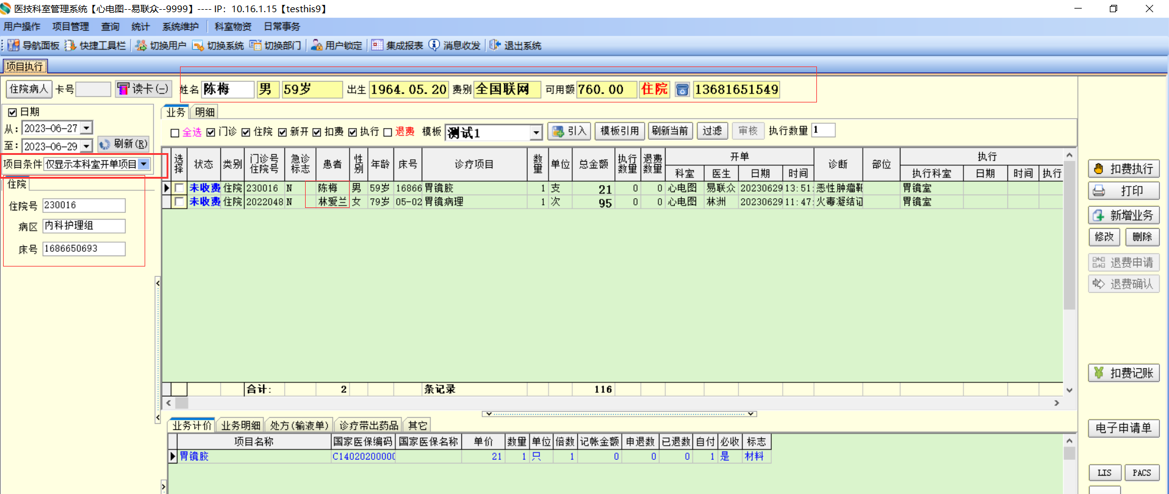Viewport: 1169px width, 494px height.
Task: Click the 执行数量 input field
Action: click(x=823, y=130)
